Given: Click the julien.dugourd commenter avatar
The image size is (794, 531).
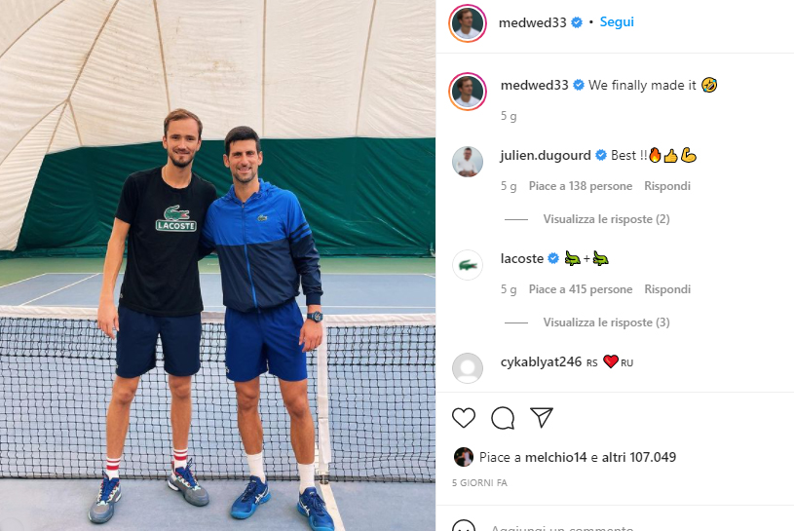Looking at the screenshot, I should 468,162.
